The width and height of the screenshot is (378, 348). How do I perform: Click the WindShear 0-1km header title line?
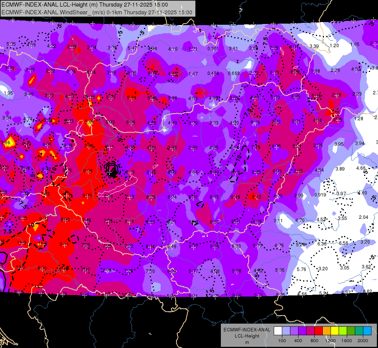[97, 12]
